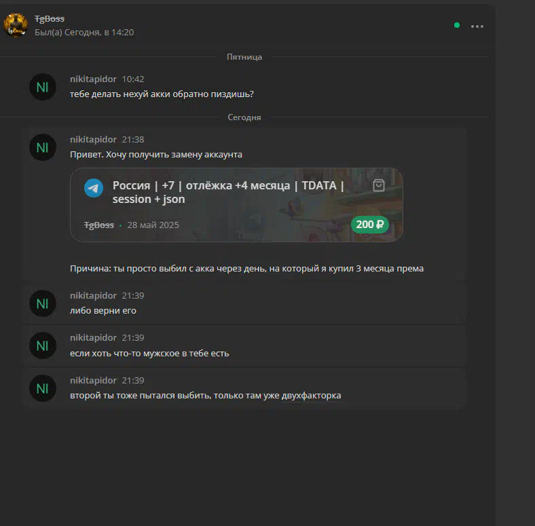Click timestamp 10:42 of first message
The height and width of the screenshot is (526, 535).
pyautogui.click(x=133, y=79)
